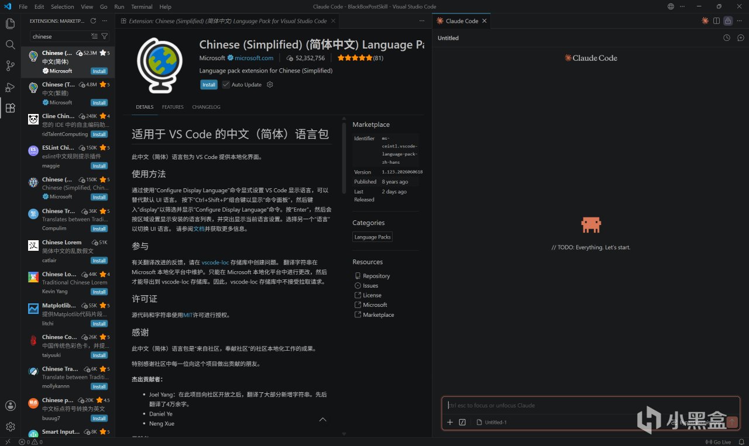749x446 pixels.
Task: Select Language Packs category tag
Action: (372, 237)
